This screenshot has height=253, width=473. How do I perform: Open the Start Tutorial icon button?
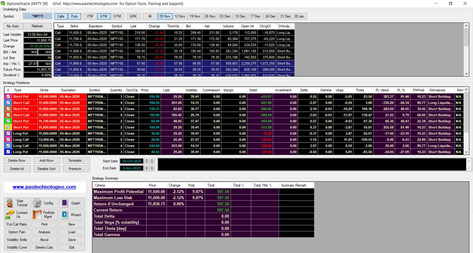pos(17,203)
